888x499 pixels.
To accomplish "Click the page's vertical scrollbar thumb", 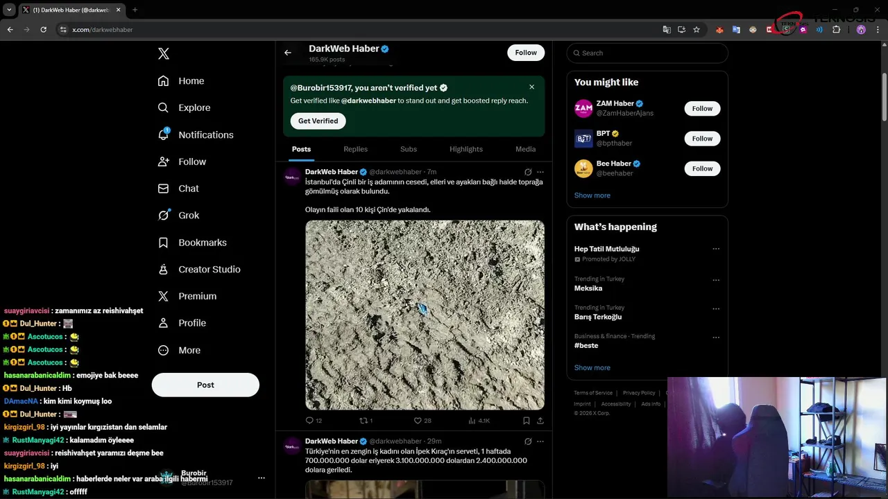I will click(x=884, y=97).
